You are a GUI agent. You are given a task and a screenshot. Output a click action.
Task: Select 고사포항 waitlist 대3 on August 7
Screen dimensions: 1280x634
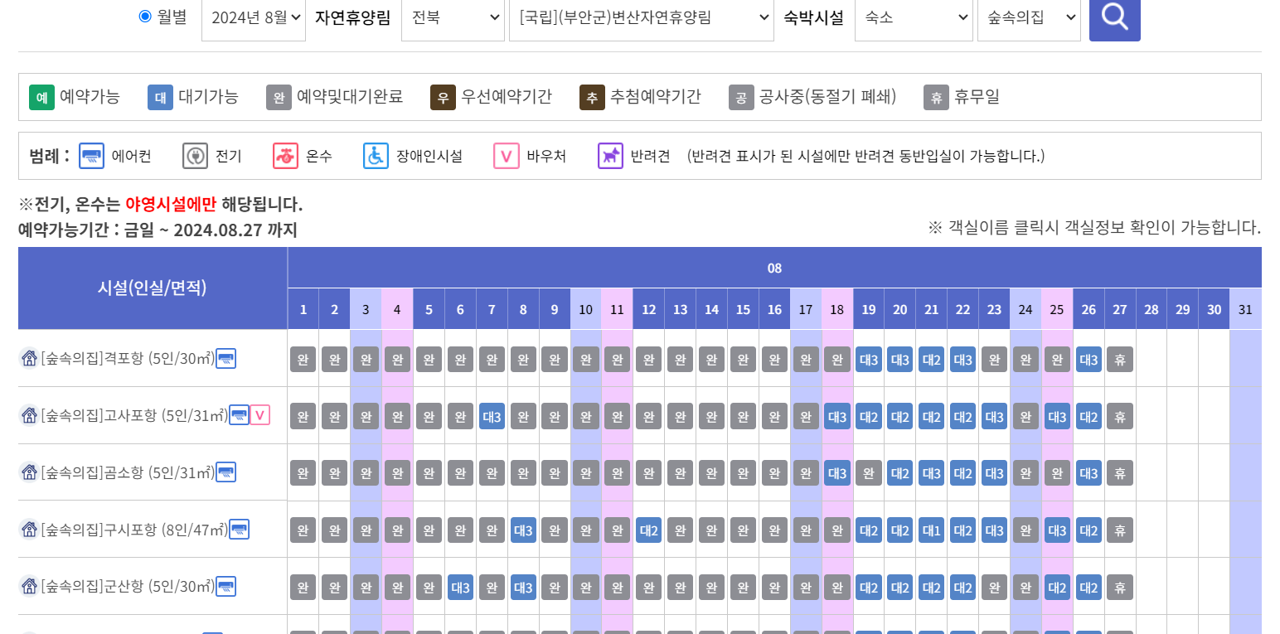click(x=492, y=416)
